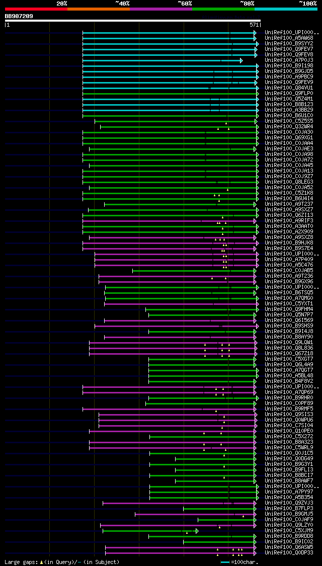Screen dimensions: 322x566
Task: Select hit label UniRef100_C5Z5S5
Action: point(289,121)
